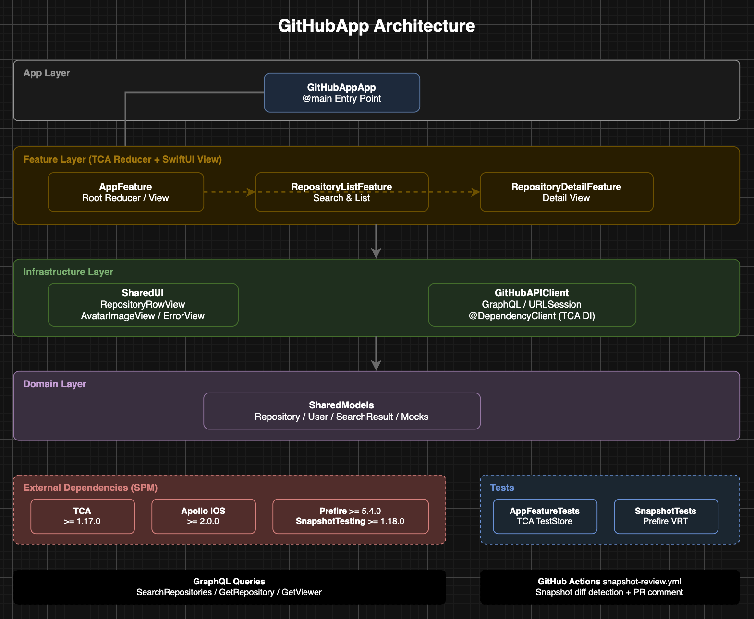754x619 pixels.
Task: Click the 'Snapshot diff detection + PR comment' text
Action: tap(609, 592)
